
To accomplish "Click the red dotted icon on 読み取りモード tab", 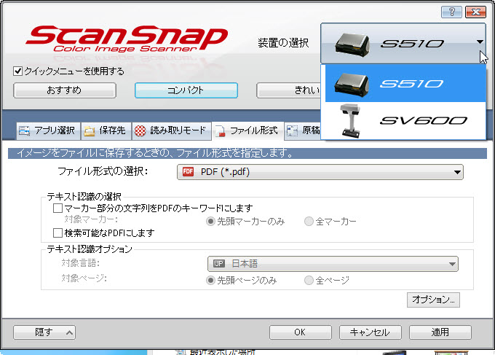I will tap(140, 130).
